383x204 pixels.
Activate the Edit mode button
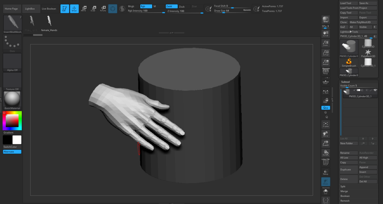[64, 9]
